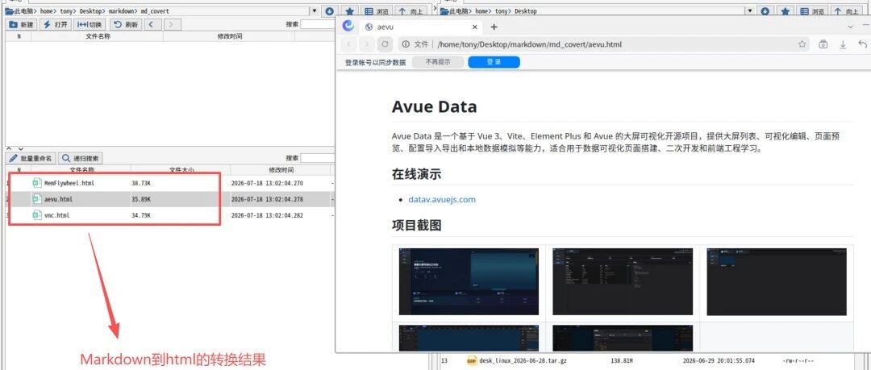This screenshot has width=871, height=370.
Task: Sort upper list by 文件名称 header
Action: tap(98, 36)
